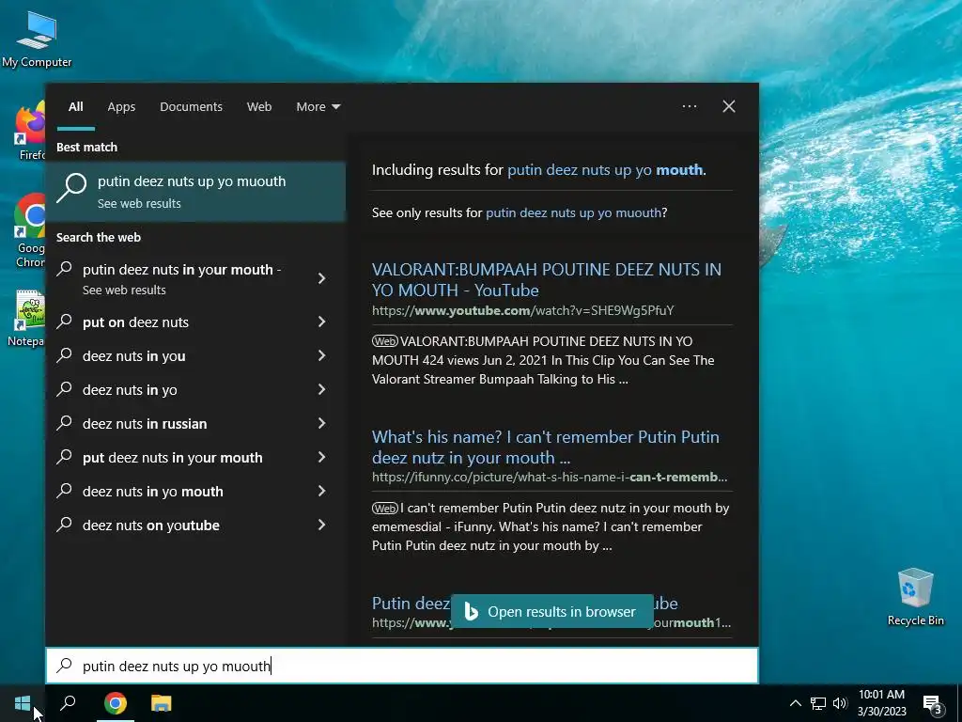
Task: Click the taskbar search magnifier icon
Action: (x=68, y=703)
